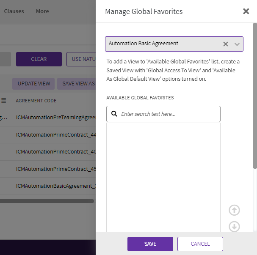Sort by the Agreement Code column header
Image resolution: width=257 pixels, height=255 pixels.
[x=36, y=101]
